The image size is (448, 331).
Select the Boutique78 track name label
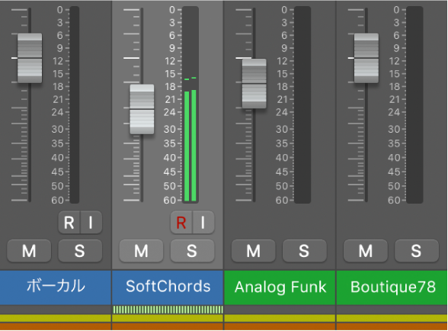coord(392,288)
